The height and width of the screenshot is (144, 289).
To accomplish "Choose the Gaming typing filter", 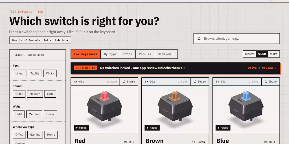I will coord(35,135).
